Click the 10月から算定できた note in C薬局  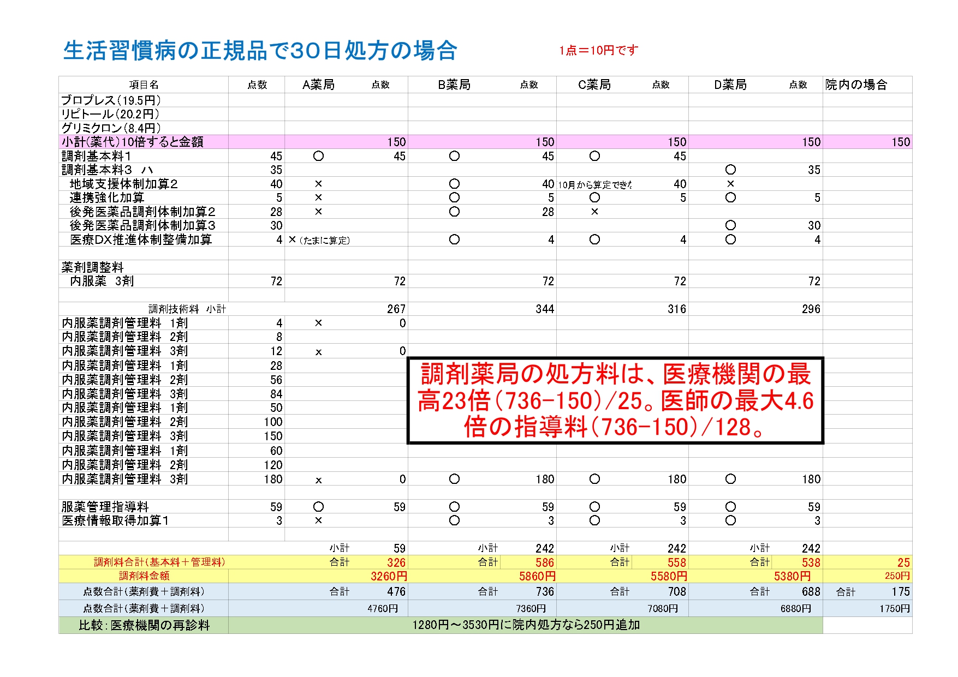pos(594,185)
